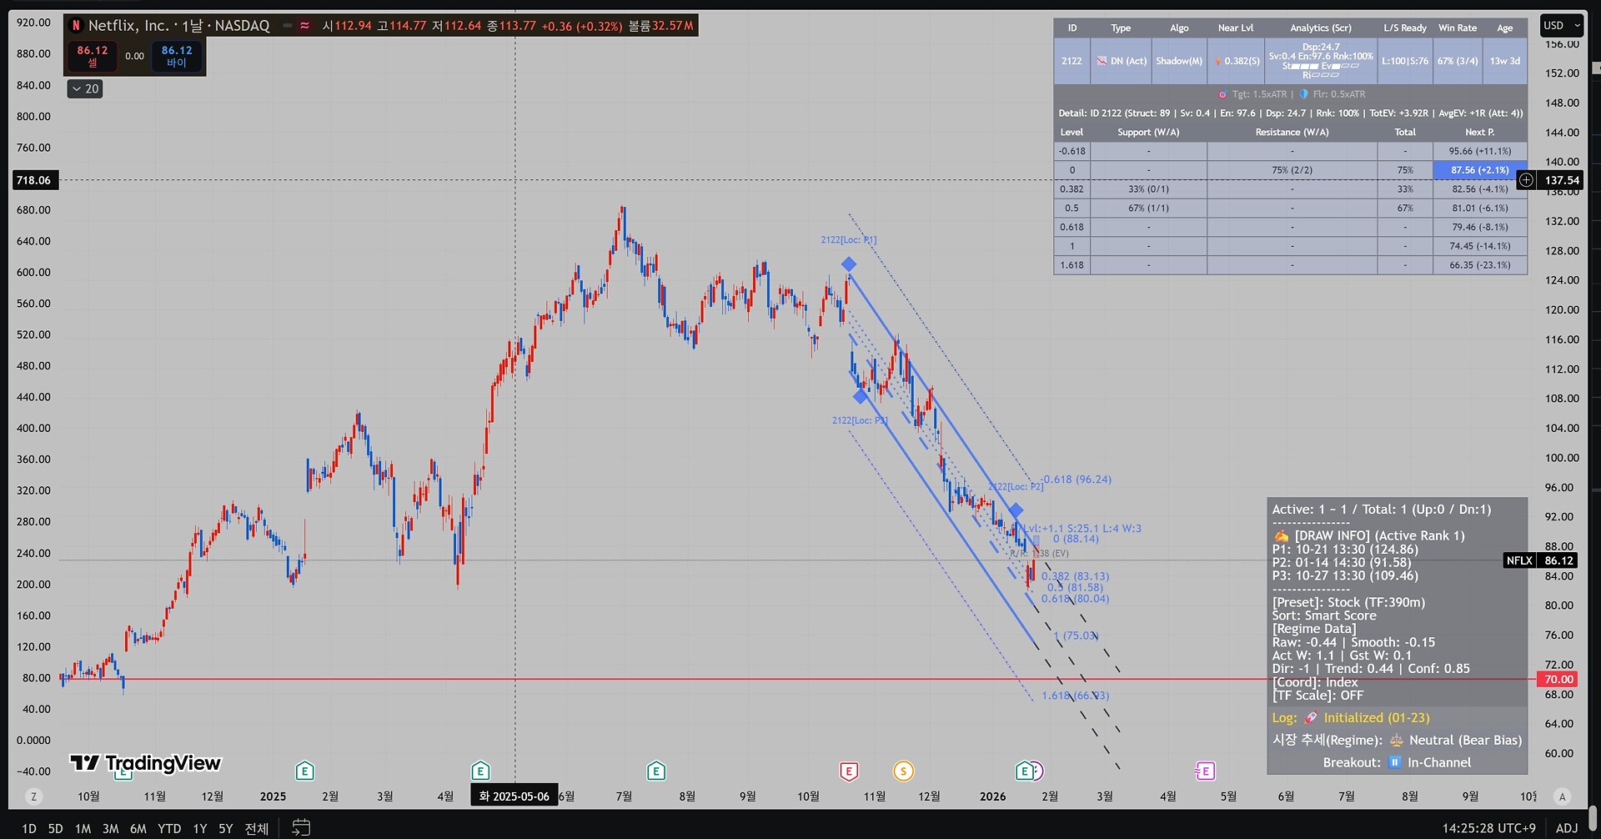Click the earnings E marker near February 2025
This screenshot has height=839, width=1601.
click(305, 771)
